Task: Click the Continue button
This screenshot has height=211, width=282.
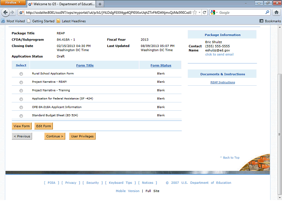Action: pyautogui.click(x=55, y=136)
